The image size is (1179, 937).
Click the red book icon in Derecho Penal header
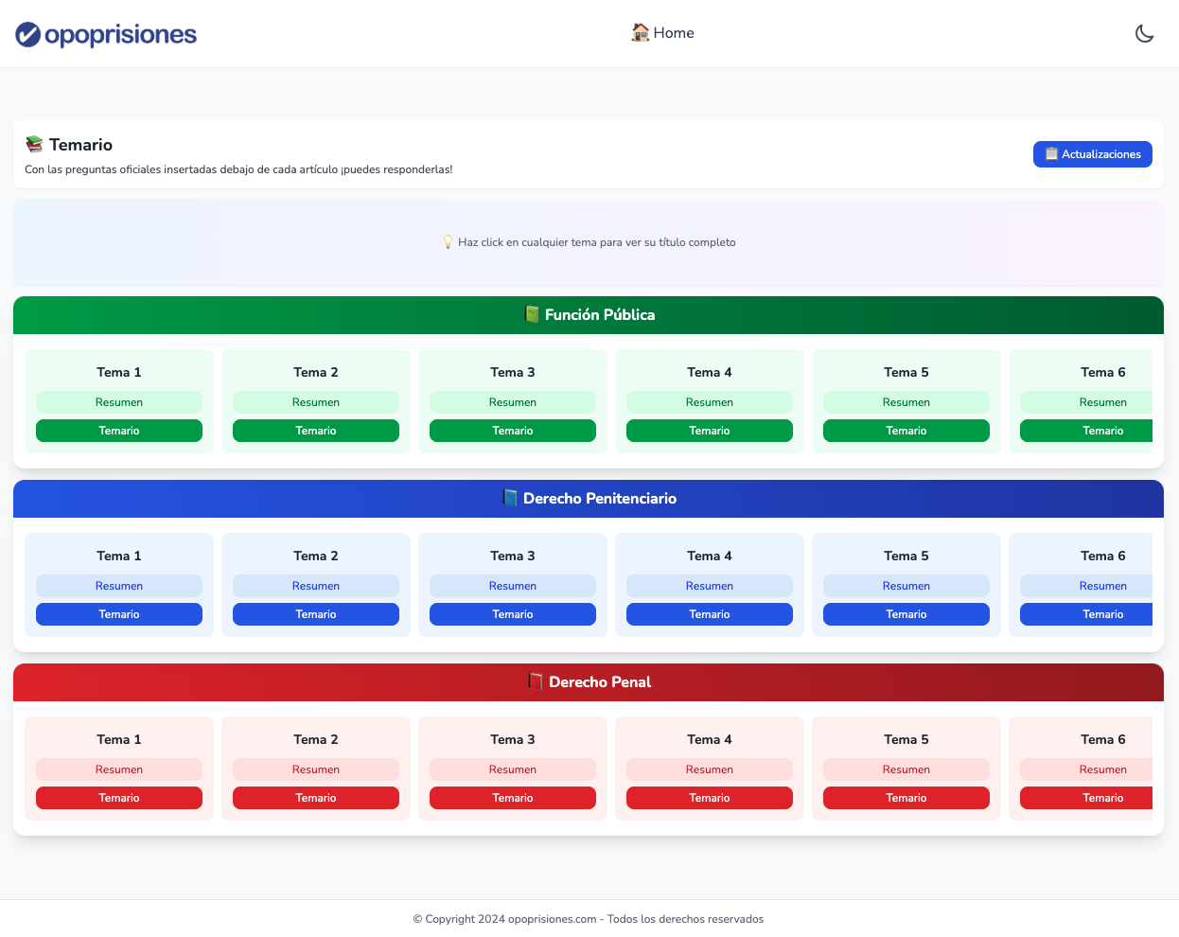click(x=536, y=681)
